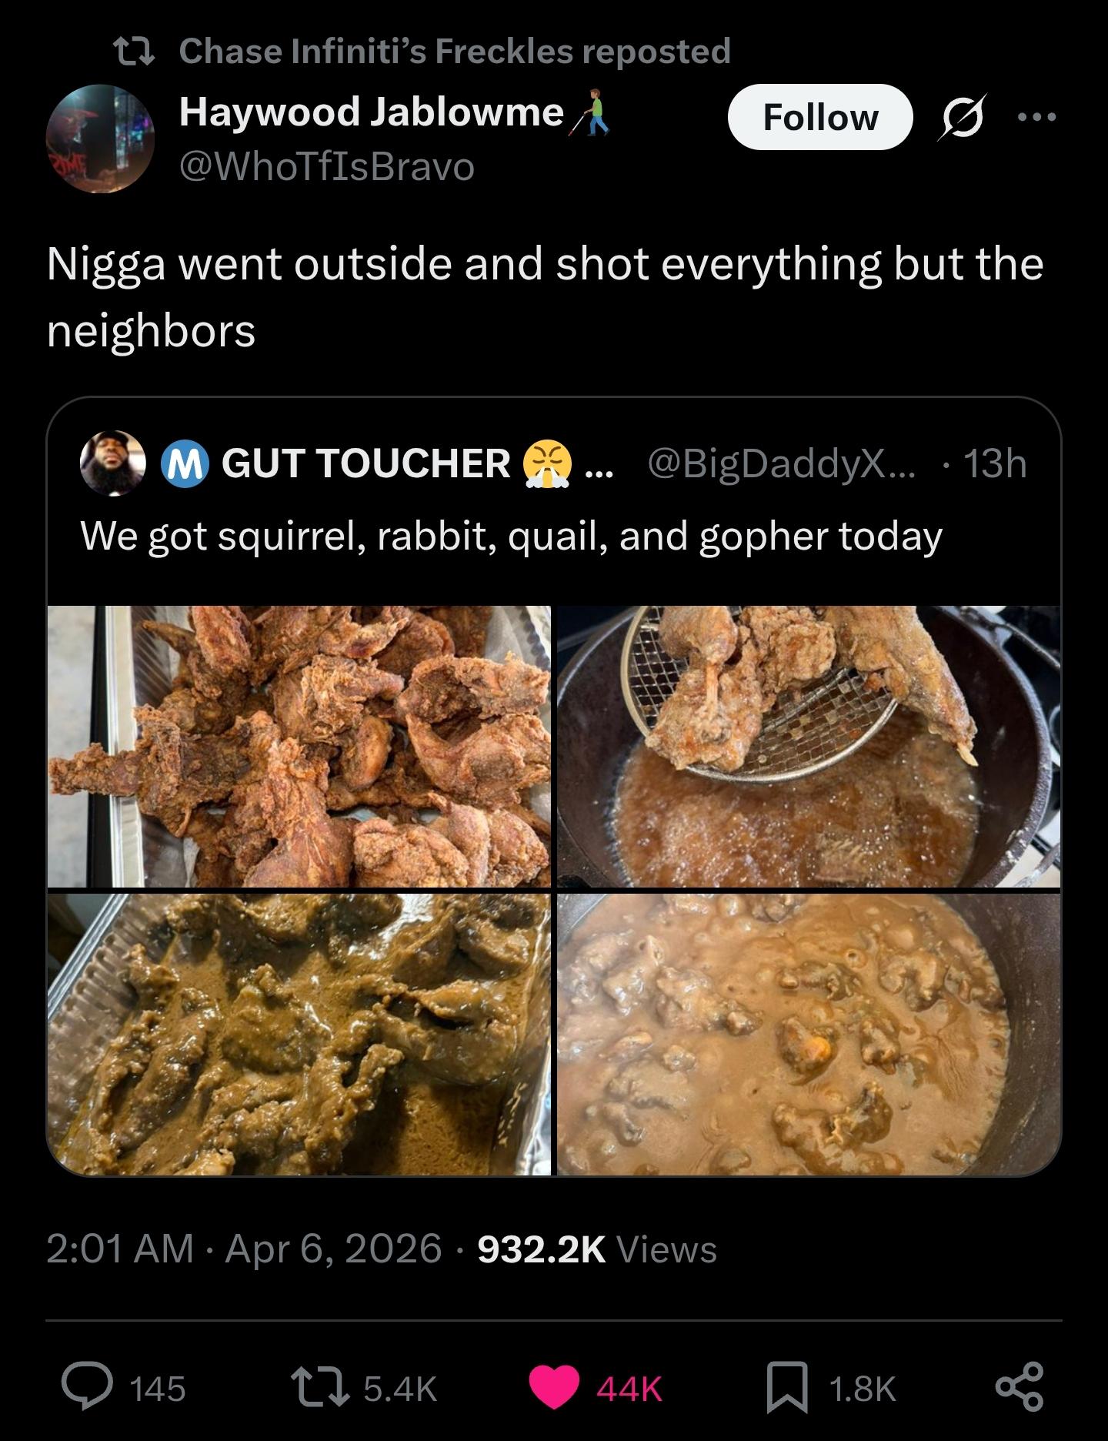Open Haywood Jablowme's profile picture
Viewport: 1108px width, 1441px height.
100,139
